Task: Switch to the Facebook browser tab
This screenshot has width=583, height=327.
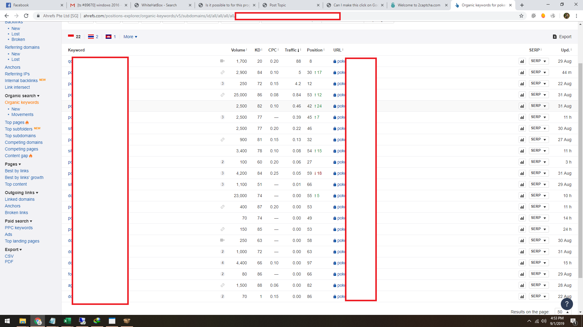Action: [21, 5]
